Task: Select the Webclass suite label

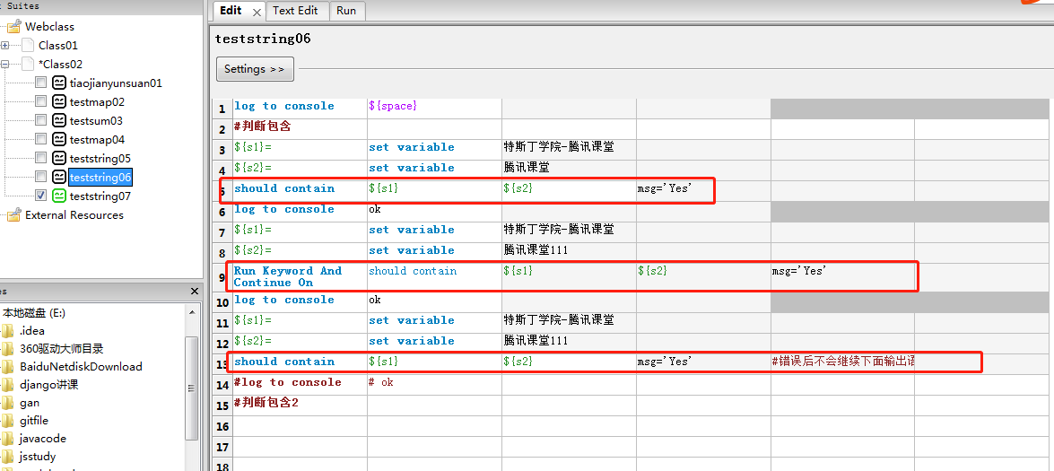Action: point(49,27)
